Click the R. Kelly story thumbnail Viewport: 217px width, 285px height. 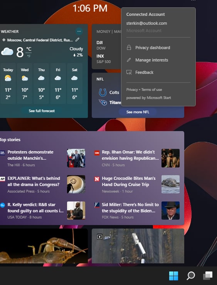[x=76, y=210]
